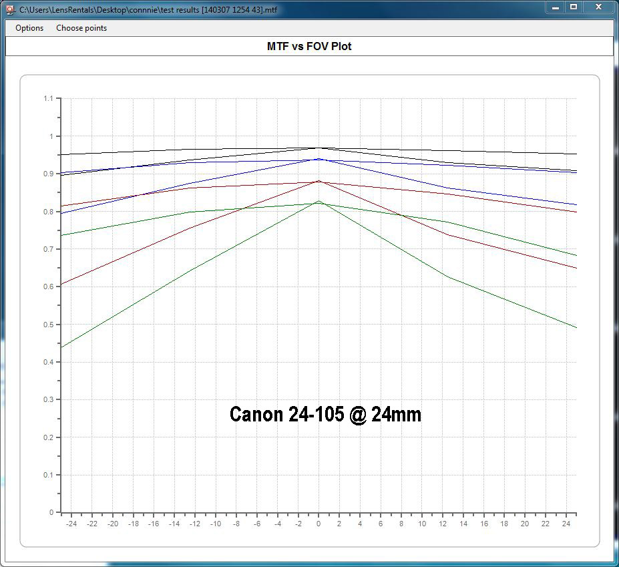The height and width of the screenshot is (567, 619).
Task: Click the application icon in the title bar
Action: coord(9,9)
